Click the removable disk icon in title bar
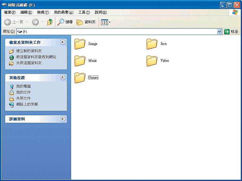This screenshot has height=181, width=242. coord(4,5)
